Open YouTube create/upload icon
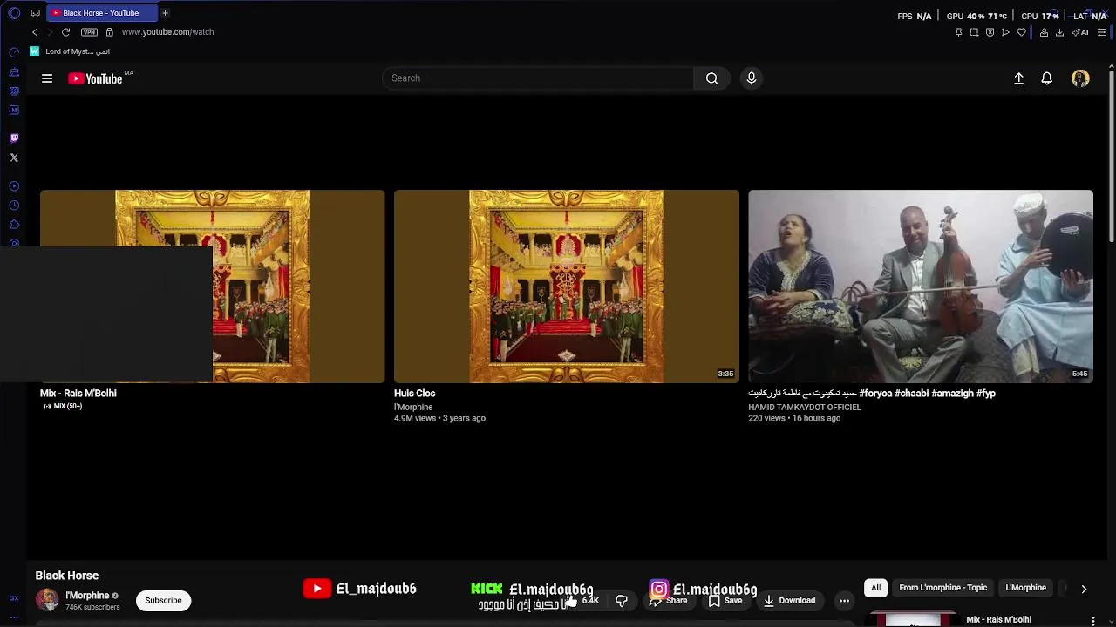 tap(1018, 78)
